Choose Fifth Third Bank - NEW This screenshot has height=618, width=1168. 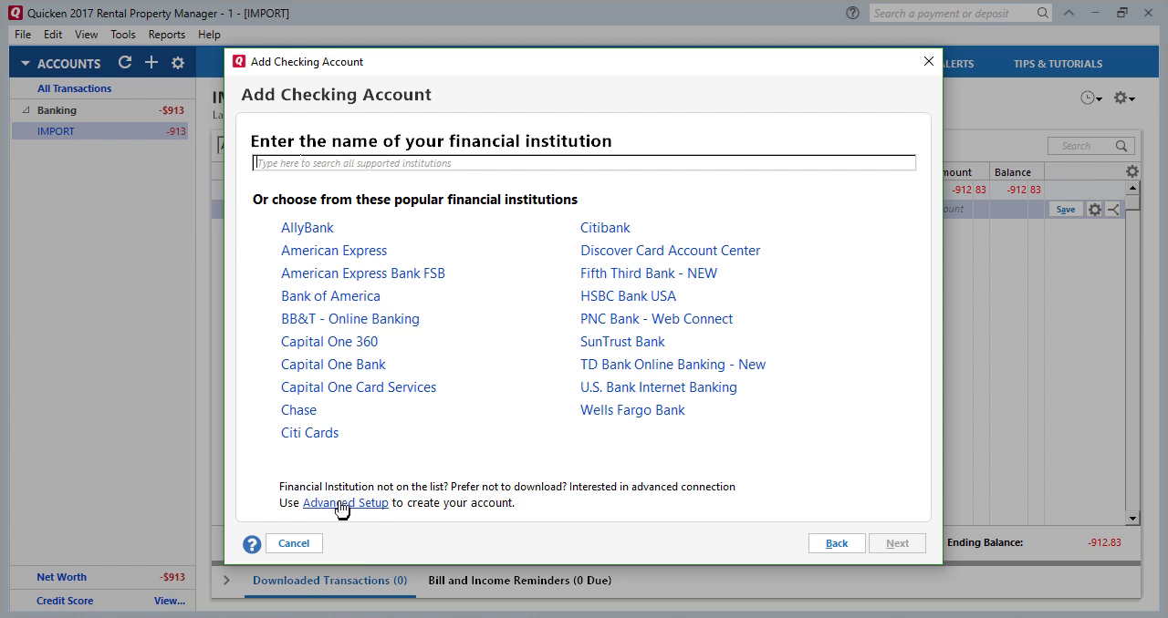coord(649,273)
